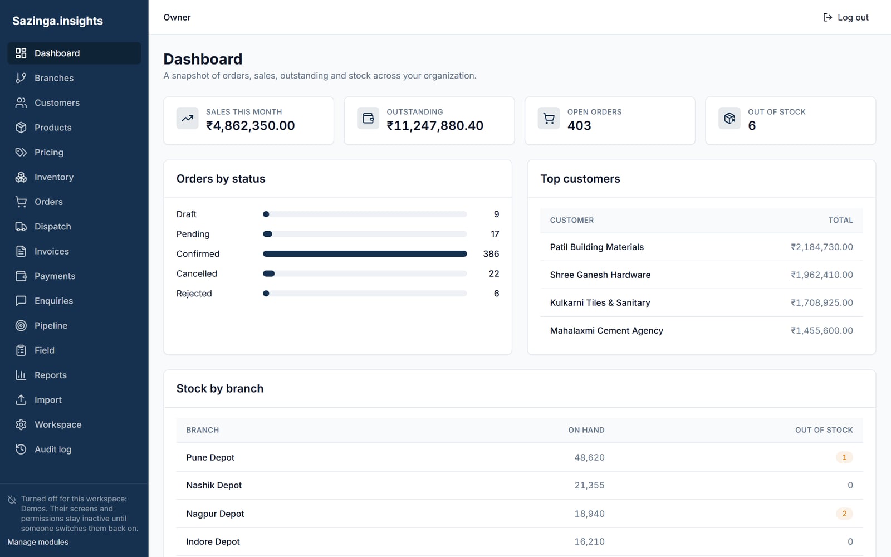The height and width of the screenshot is (557, 891).
Task: Open the Dispatch truck icon
Action: (21, 227)
